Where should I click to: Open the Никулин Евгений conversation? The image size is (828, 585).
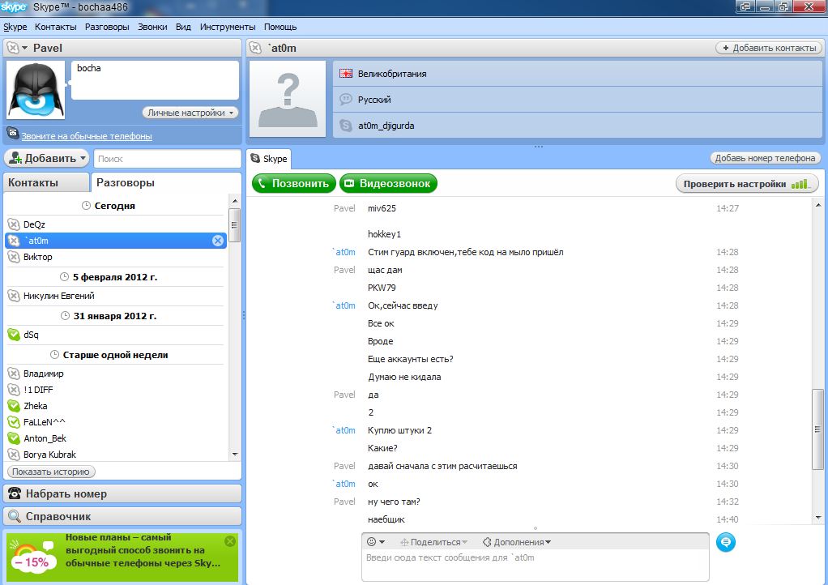pos(116,297)
